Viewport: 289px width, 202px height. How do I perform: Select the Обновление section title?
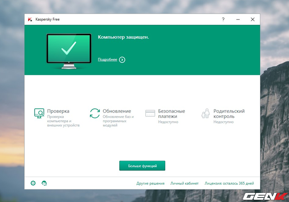[x=117, y=111]
